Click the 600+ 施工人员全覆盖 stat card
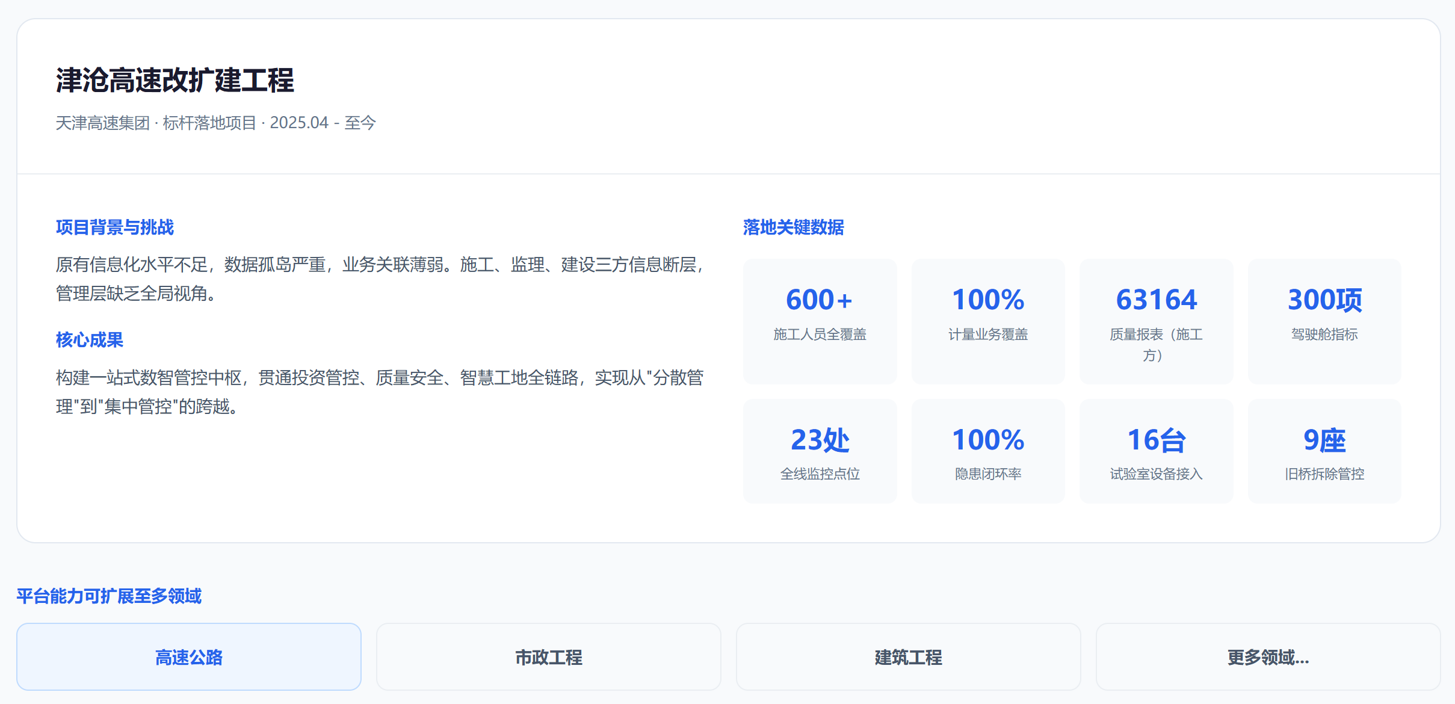The image size is (1455, 704). pyautogui.click(x=820, y=321)
